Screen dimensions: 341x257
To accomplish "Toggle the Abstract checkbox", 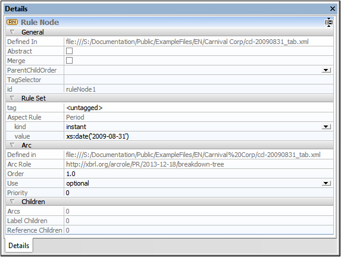I will pyautogui.click(x=69, y=51).
